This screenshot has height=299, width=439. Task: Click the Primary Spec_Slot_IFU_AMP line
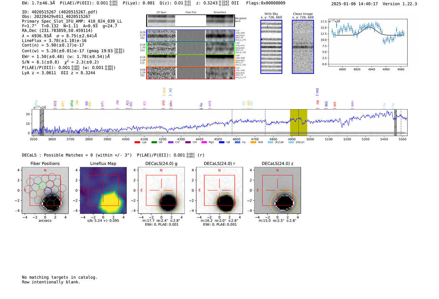72,21
